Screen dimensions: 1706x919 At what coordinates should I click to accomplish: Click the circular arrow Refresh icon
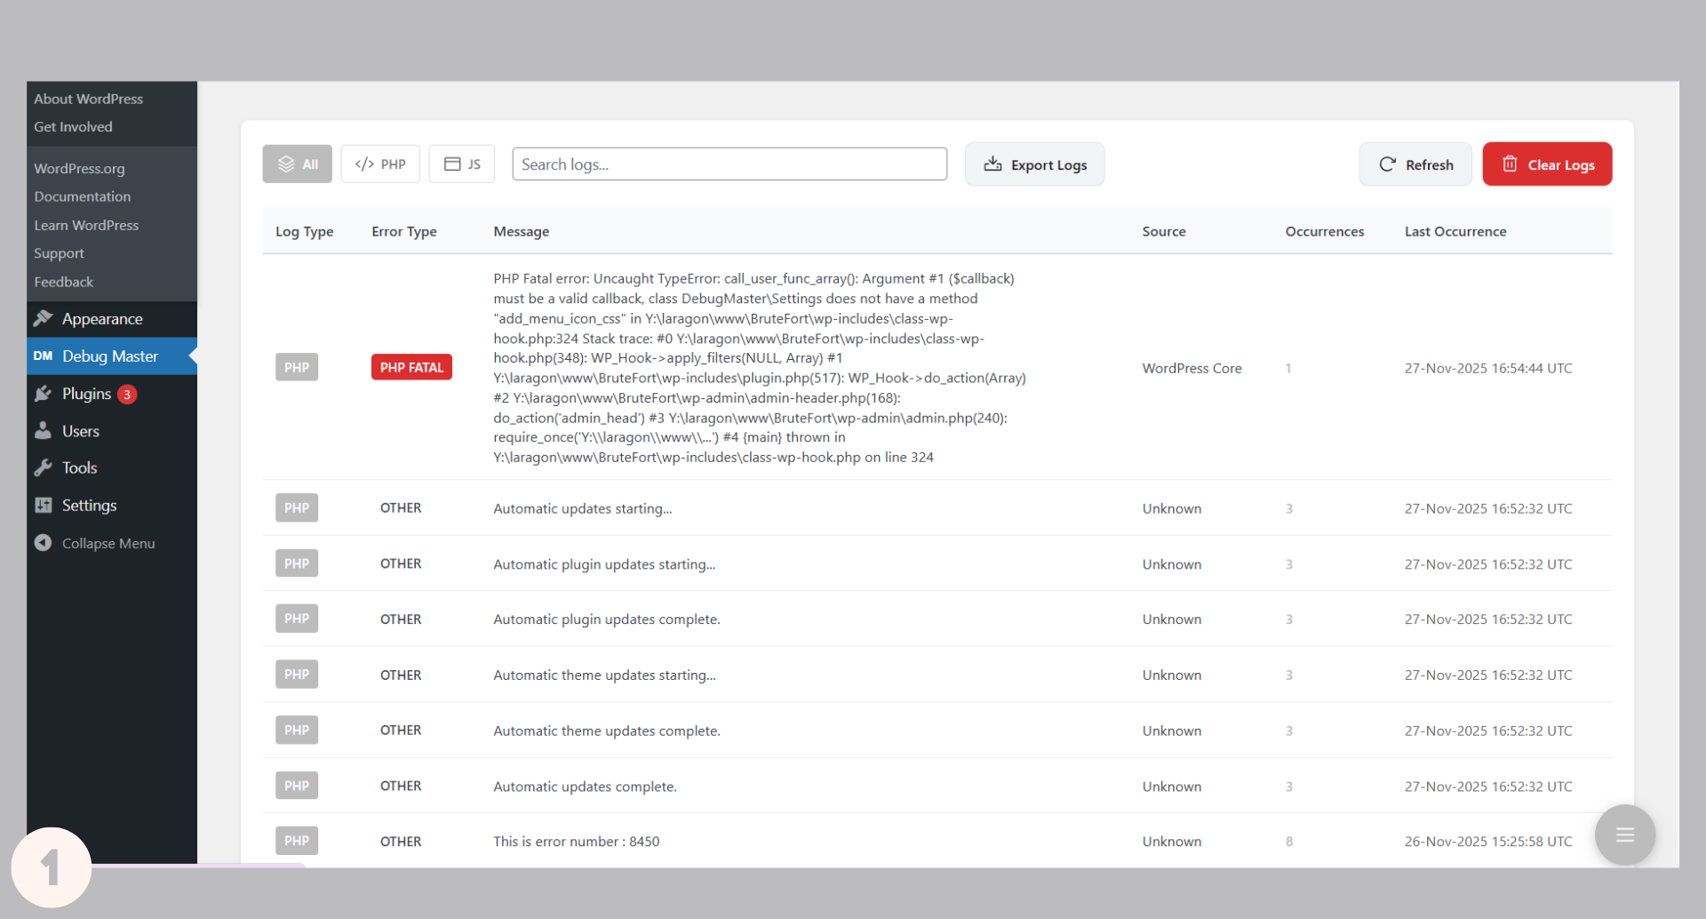tap(1387, 164)
